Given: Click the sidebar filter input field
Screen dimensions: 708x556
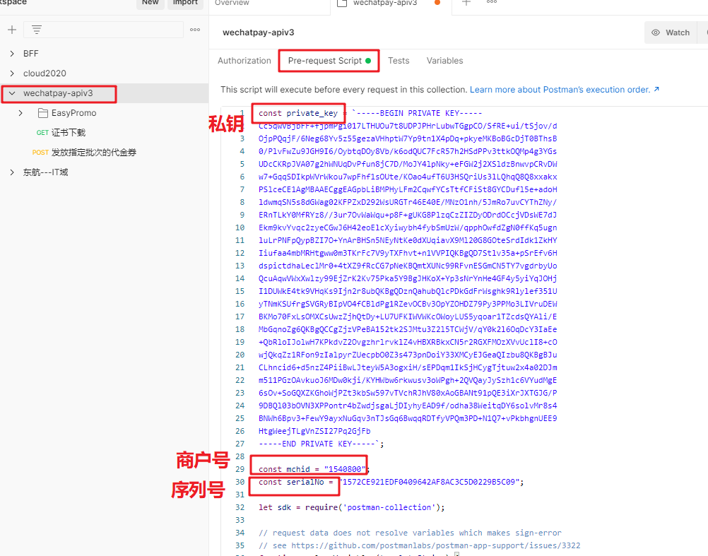Looking at the screenshot, I should click(103, 30).
